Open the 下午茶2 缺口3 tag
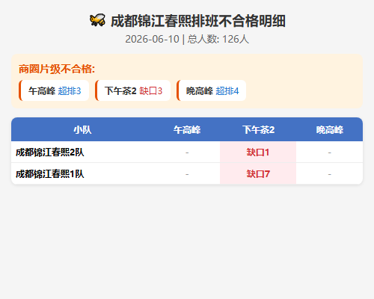Image resolution: width=374 pixels, height=299 pixels. pyautogui.click(x=132, y=90)
